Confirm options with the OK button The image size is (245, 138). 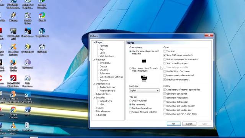(x=174, y=123)
